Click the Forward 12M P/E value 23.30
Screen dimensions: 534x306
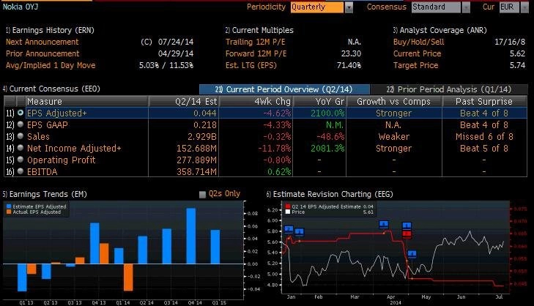pos(351,53)
